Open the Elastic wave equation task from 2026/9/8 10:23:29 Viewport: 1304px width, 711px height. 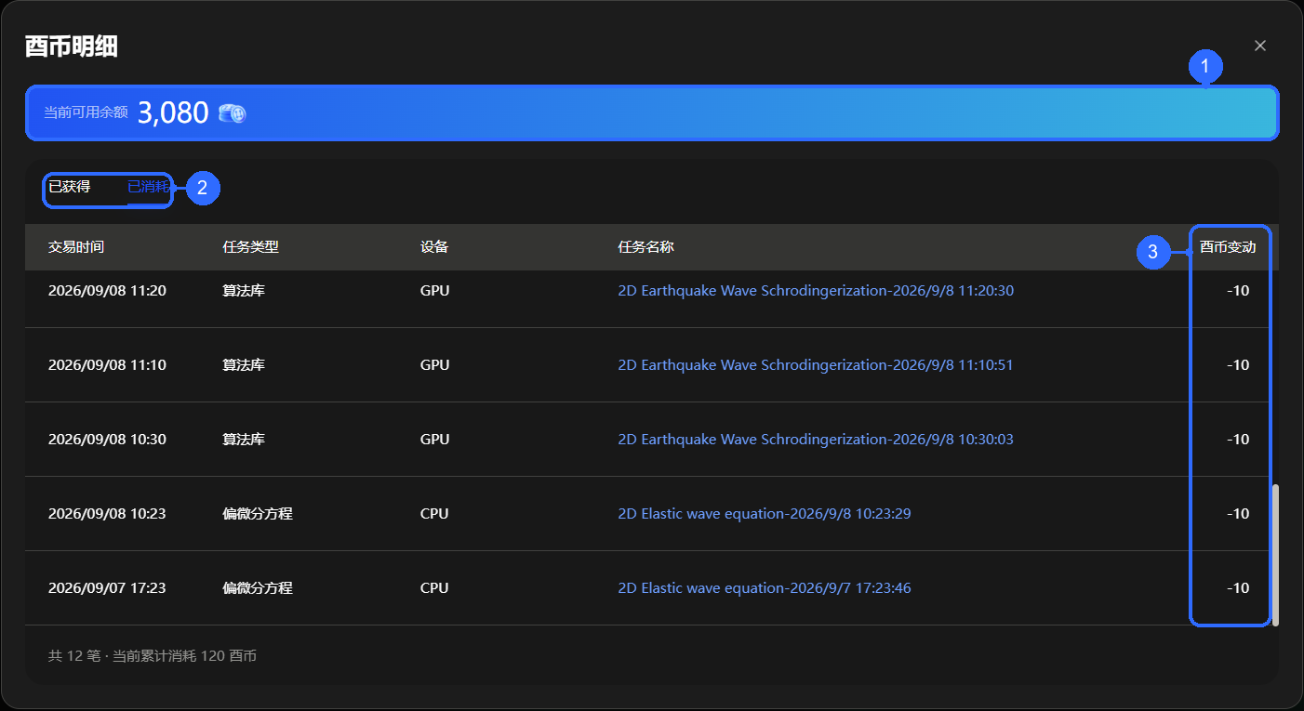click(x=765, y=514)
